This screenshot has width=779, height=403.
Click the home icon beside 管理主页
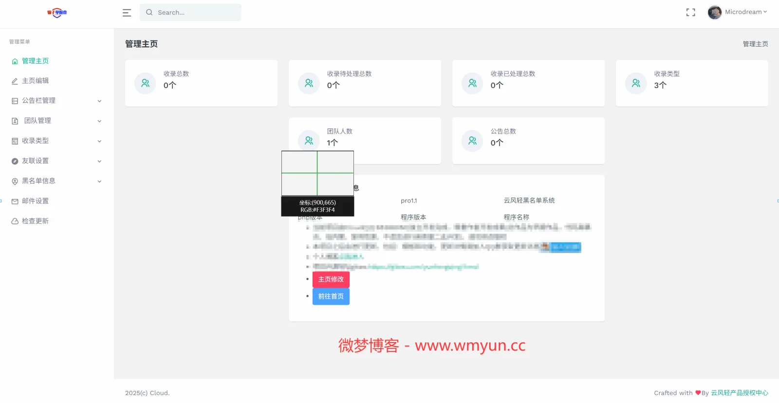tap(15, 61)
